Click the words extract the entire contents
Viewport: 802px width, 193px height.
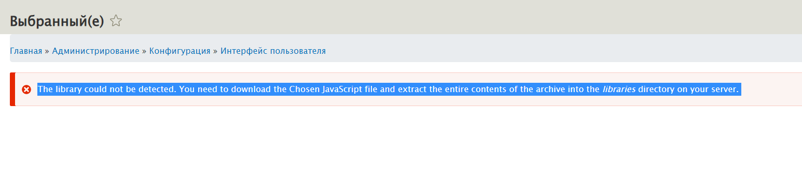442,89
